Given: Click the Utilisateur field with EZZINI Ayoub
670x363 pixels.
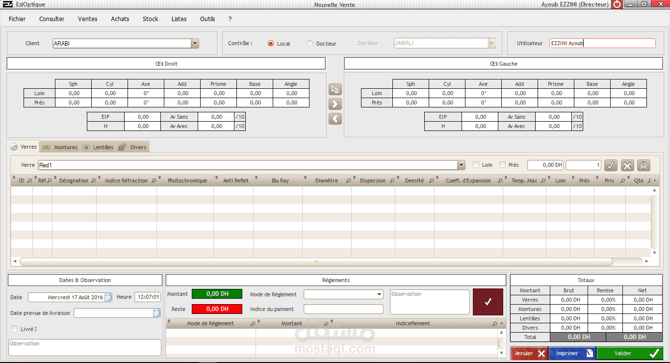Looking at the screenshot, I should tap(602, 43).
